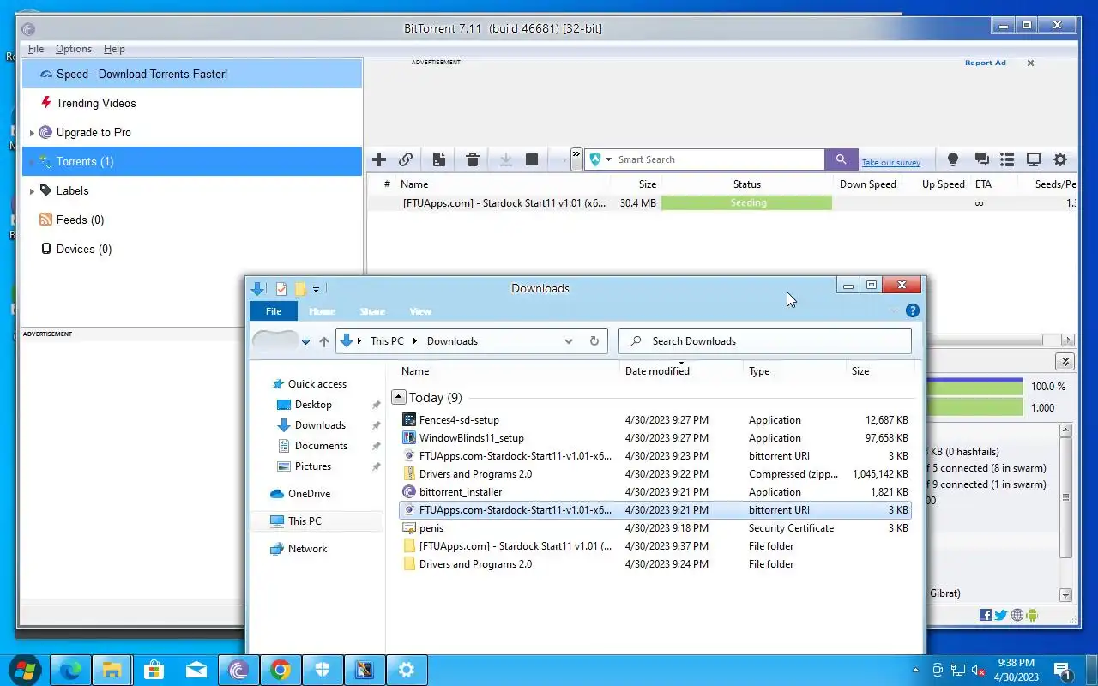Open the Options menu in BitTorrent

coord(74,49)
